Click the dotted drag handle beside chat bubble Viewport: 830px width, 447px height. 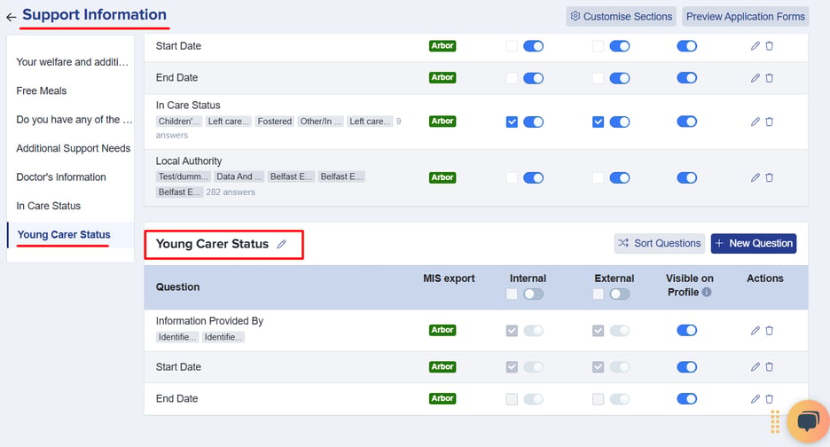coord(775,421)
